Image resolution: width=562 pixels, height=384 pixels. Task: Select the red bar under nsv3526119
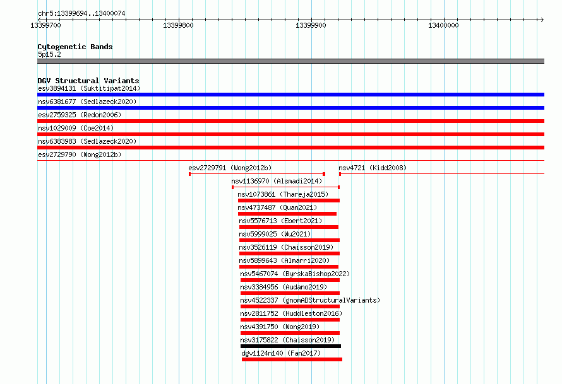(289, 253)
